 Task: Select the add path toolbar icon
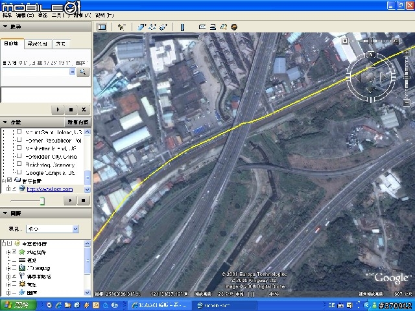(x=152, y=27)
